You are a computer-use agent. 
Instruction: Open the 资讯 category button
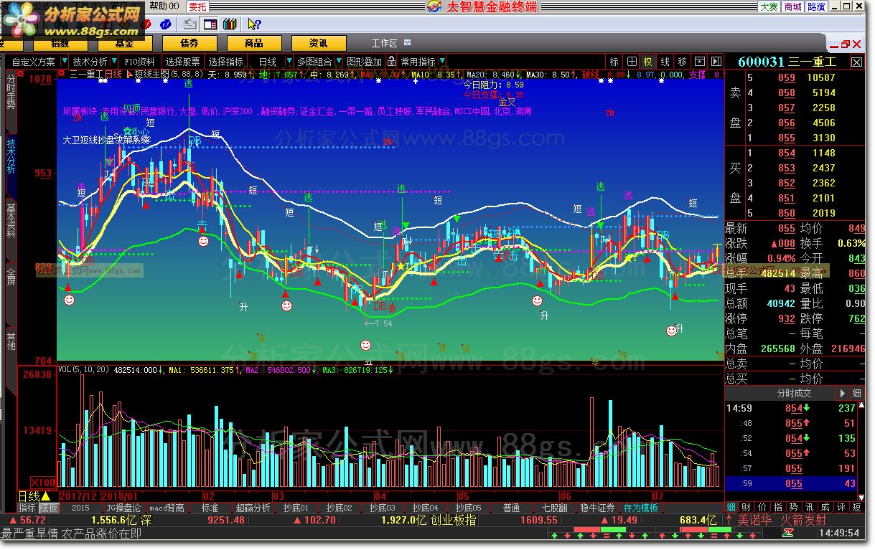pyautogui.click(x=319, y=43)
